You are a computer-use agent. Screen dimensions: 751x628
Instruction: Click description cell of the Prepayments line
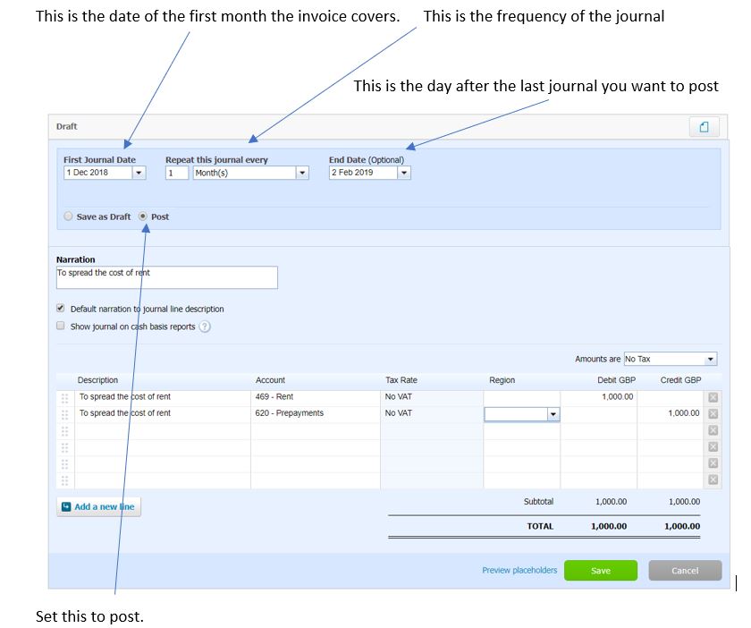[x=163, y=413]
